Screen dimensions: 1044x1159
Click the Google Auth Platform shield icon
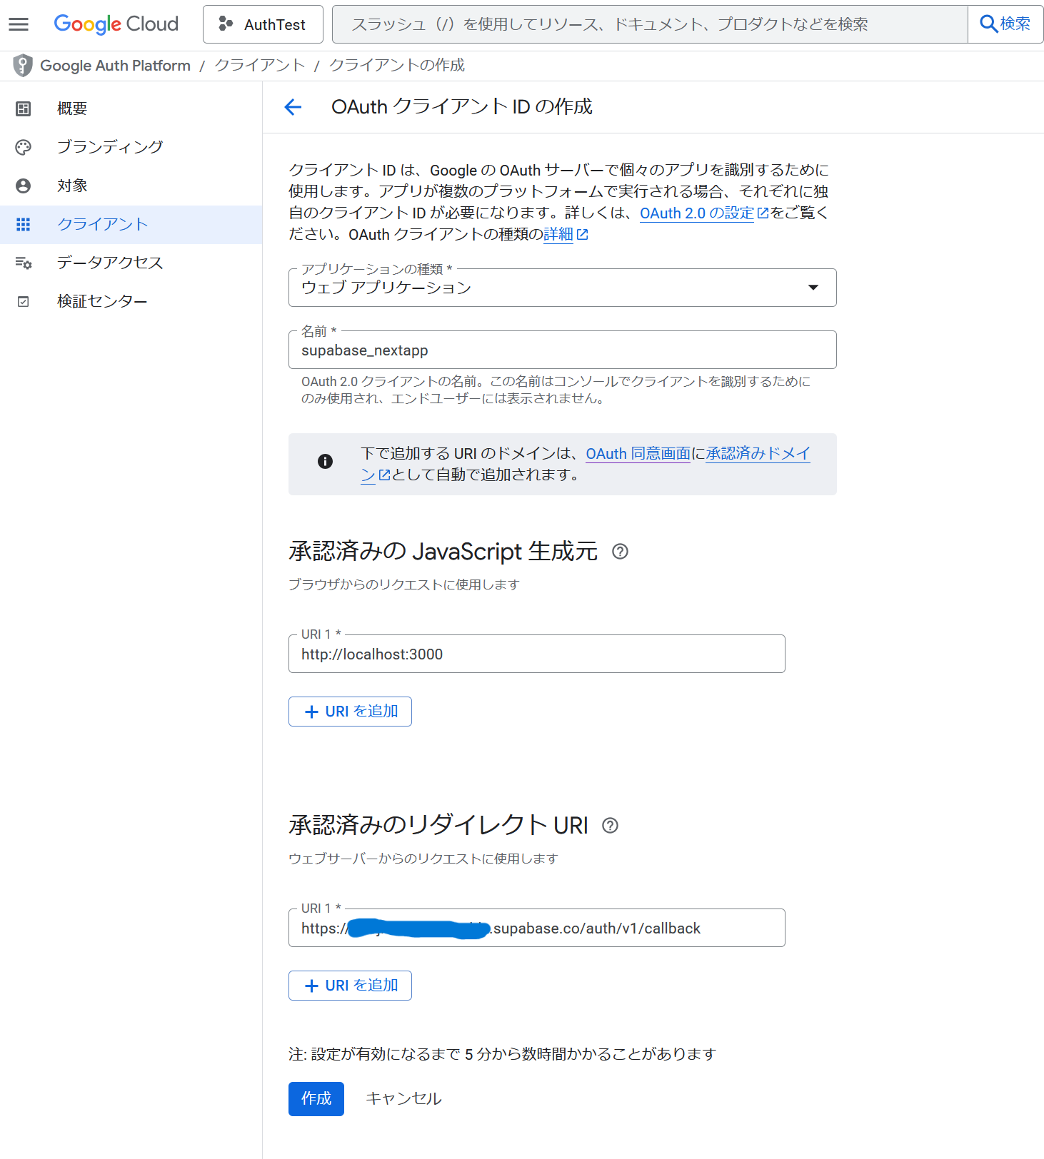click(23, 66)
